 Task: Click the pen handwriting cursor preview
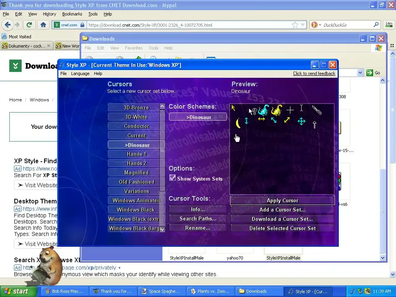[317, 110]
